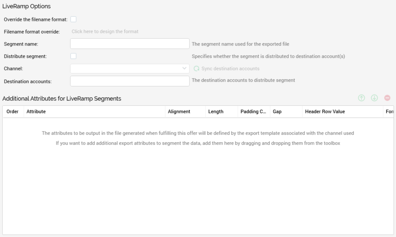The height and width of the screenshot is (237, 396).
Task: Click the green move down arrow icon
Action: 374,98
